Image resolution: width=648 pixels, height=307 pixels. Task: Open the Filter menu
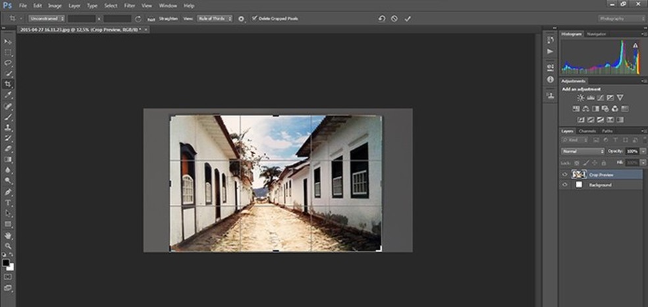click(x=130, y=5)
